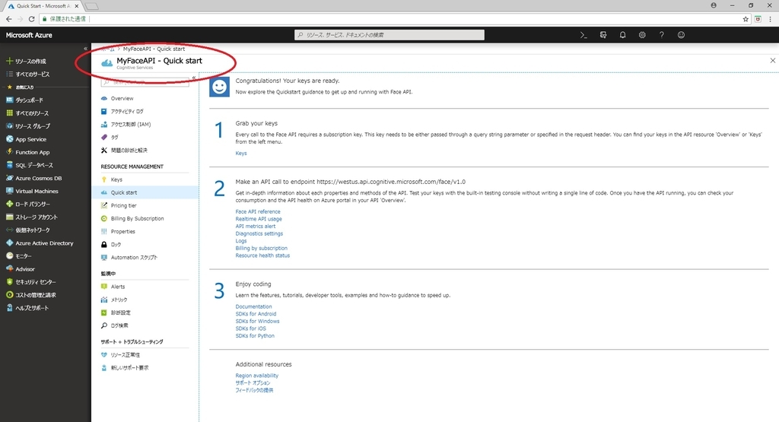Viewport: 779px width, 422px height.
Task: Click the セキュリティ センター shield icon
Action: [x=9, y=281]
